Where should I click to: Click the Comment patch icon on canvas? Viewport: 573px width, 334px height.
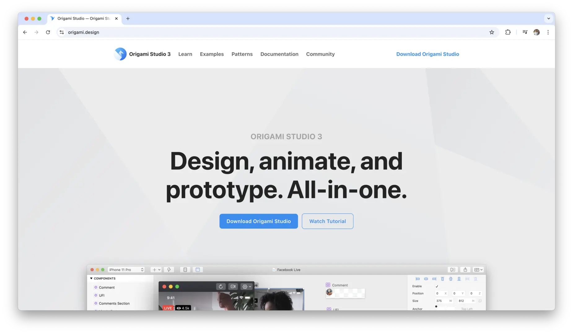[328, 285]
